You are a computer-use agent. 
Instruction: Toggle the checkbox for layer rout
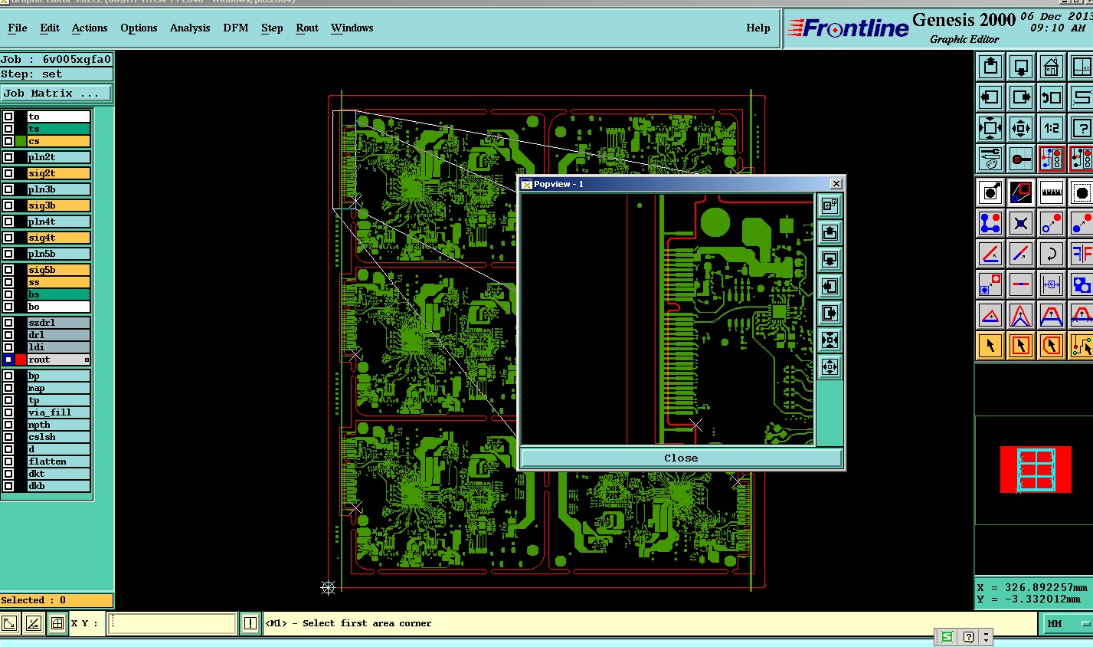[x=8, y=360]
